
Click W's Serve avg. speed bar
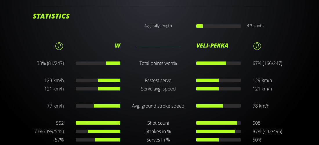(x=98, y=89)
